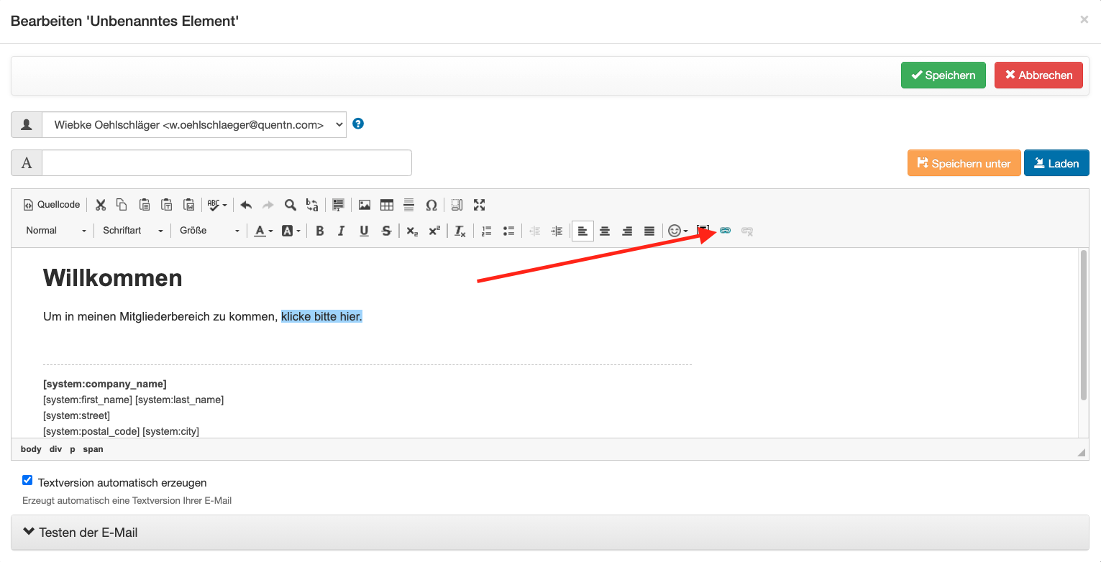This screenshot has height=562, width=1101.
Task: Open the Größe font size dropdown
Action: tap(209, 231)
